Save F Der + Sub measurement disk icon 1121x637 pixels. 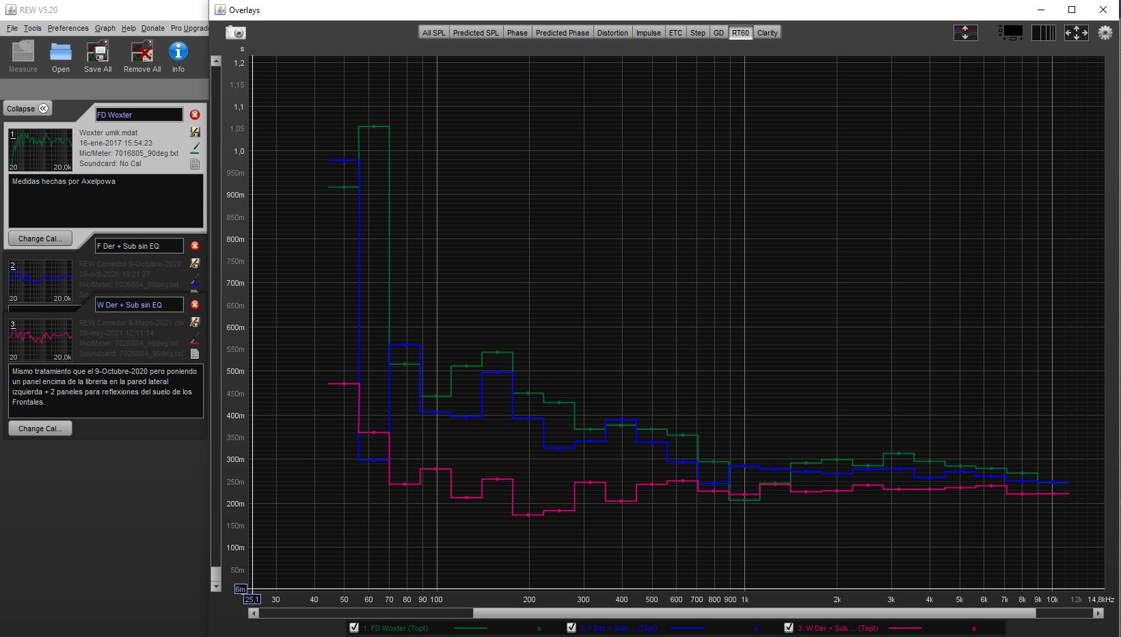coord(195,263)
